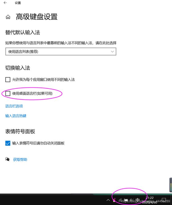172x205 pixels.
Task: Open 输入语言热键 link
Action: (16, 116)
